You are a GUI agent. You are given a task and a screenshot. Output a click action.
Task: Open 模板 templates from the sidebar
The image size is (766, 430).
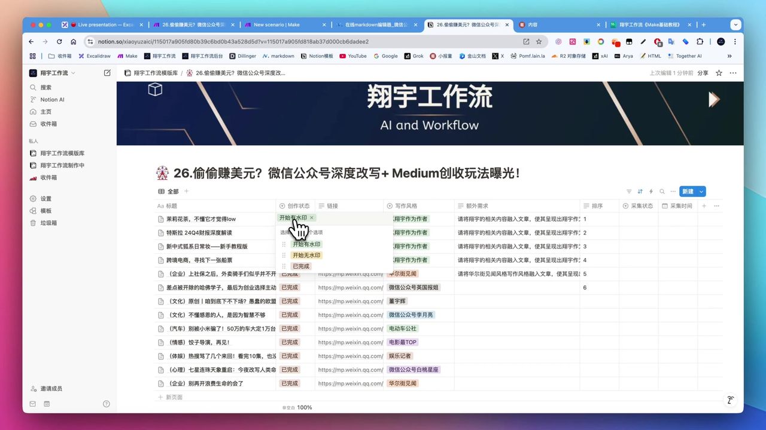47,210
